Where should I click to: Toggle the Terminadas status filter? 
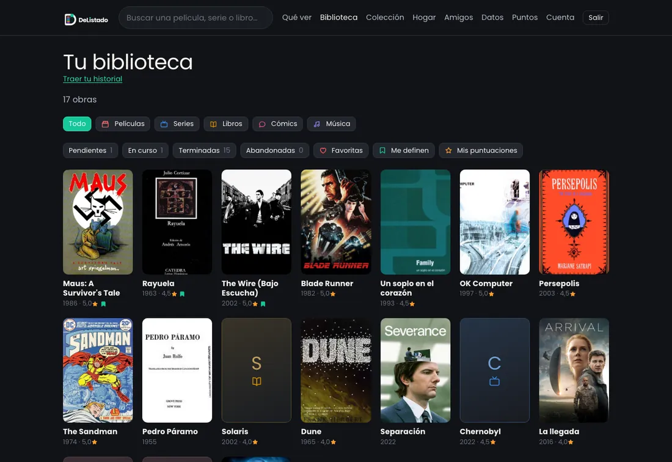pos(205,150)
